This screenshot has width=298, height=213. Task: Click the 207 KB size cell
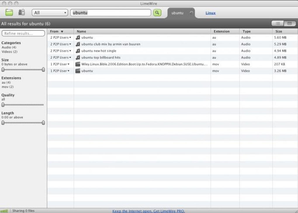pyautogui.click(x=279, y=64)
